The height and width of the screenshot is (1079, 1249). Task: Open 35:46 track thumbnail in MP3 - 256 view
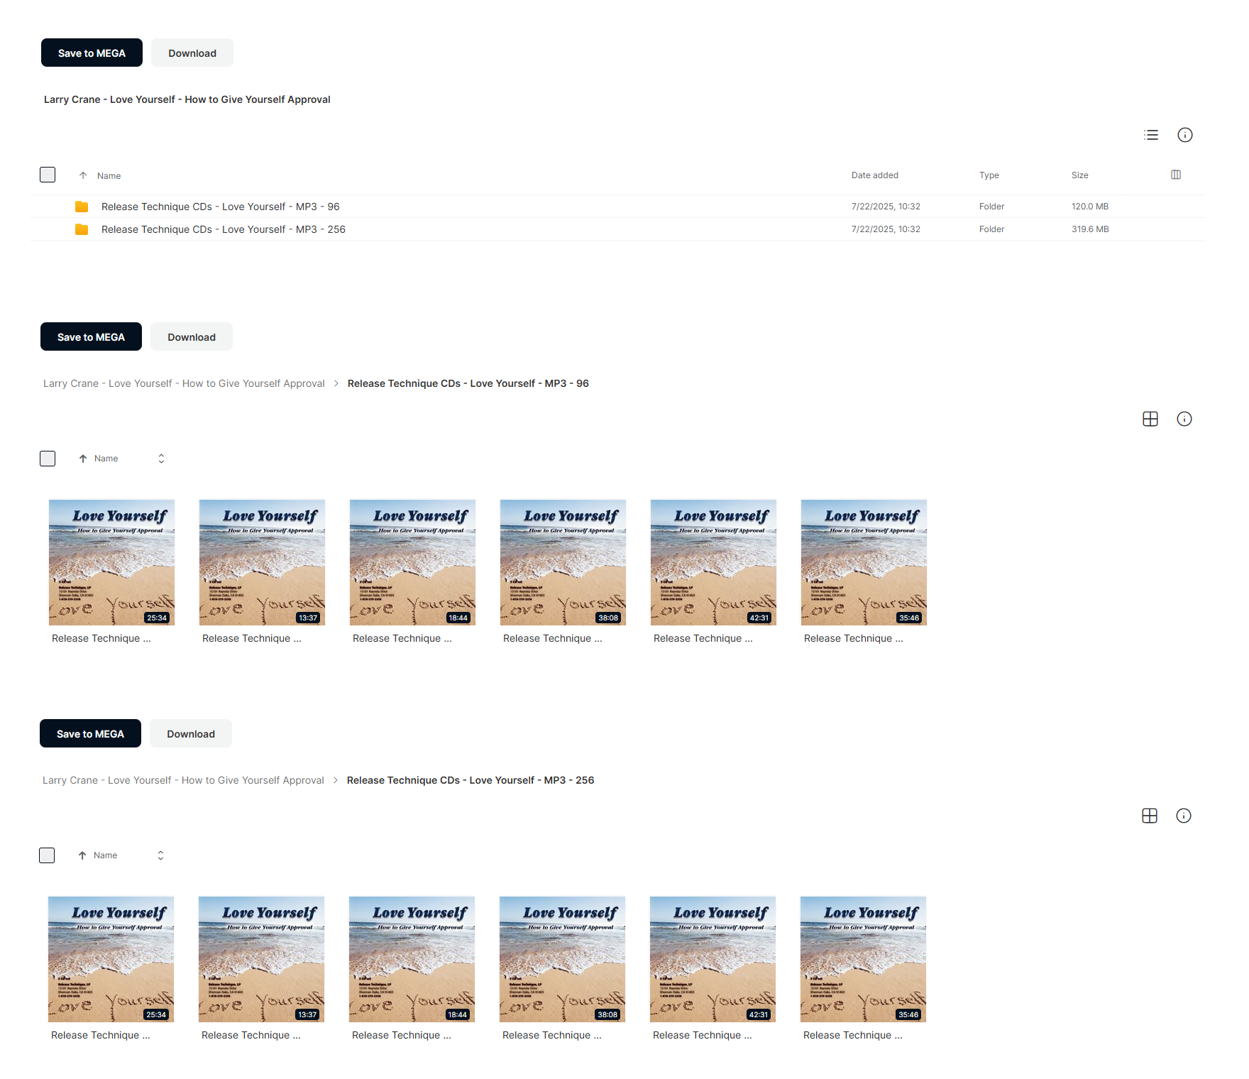pos(863,959)
